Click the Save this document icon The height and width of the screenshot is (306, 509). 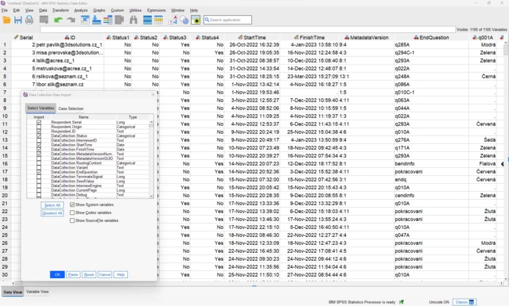pos(18,20)
